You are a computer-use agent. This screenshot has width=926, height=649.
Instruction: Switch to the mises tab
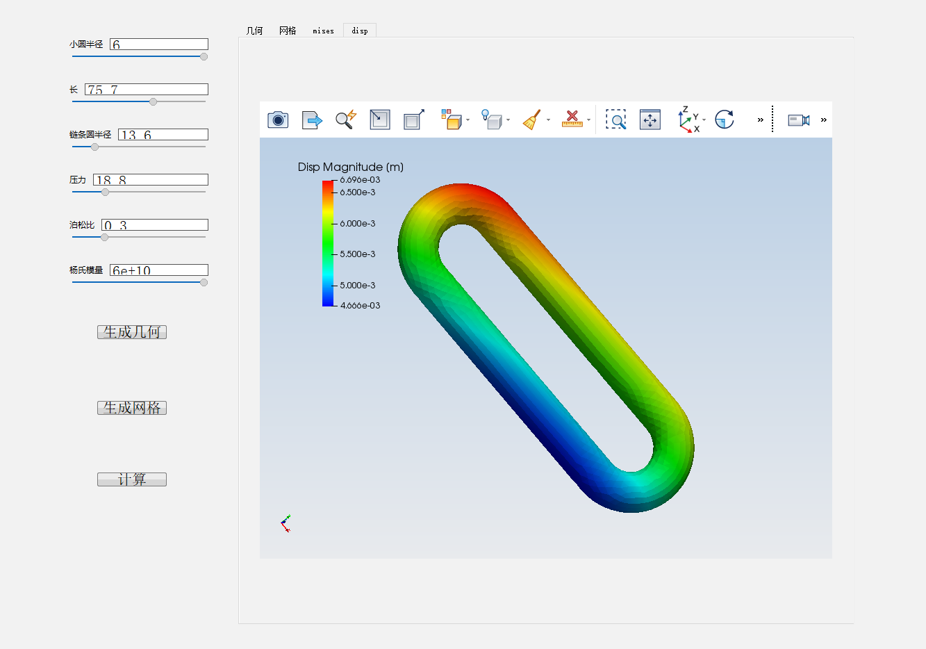coord(323,31)
